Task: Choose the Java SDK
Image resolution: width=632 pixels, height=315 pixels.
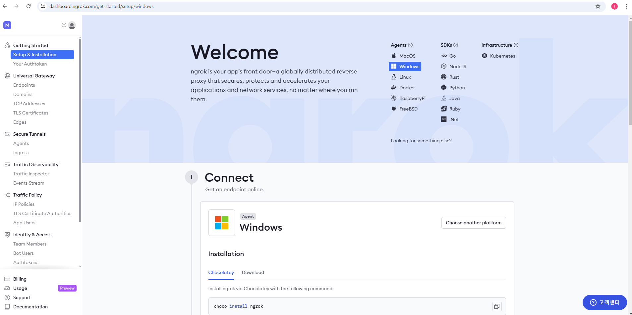Action: pyautogui.click(x=450, y=98)
